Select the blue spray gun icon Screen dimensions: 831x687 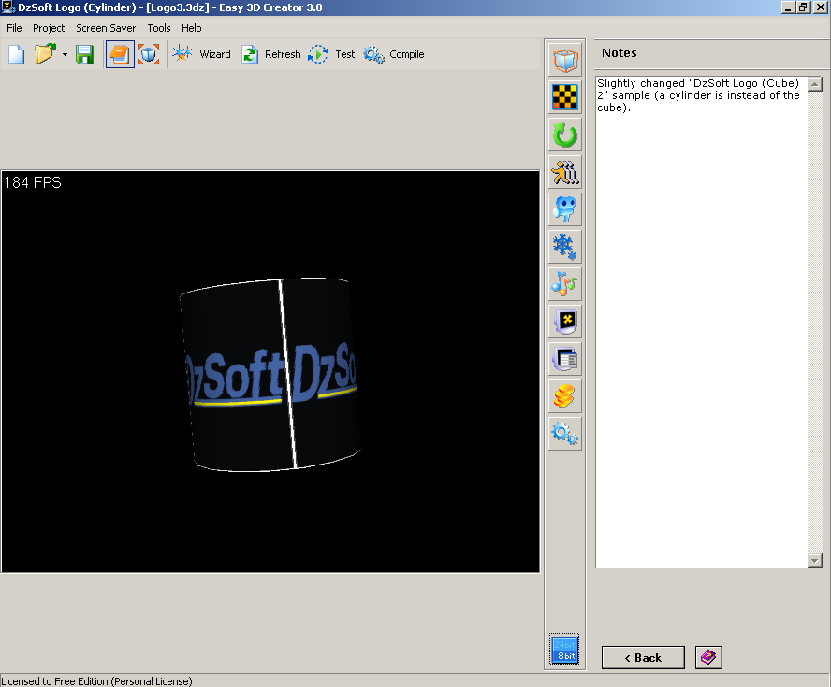click(565, 209)
